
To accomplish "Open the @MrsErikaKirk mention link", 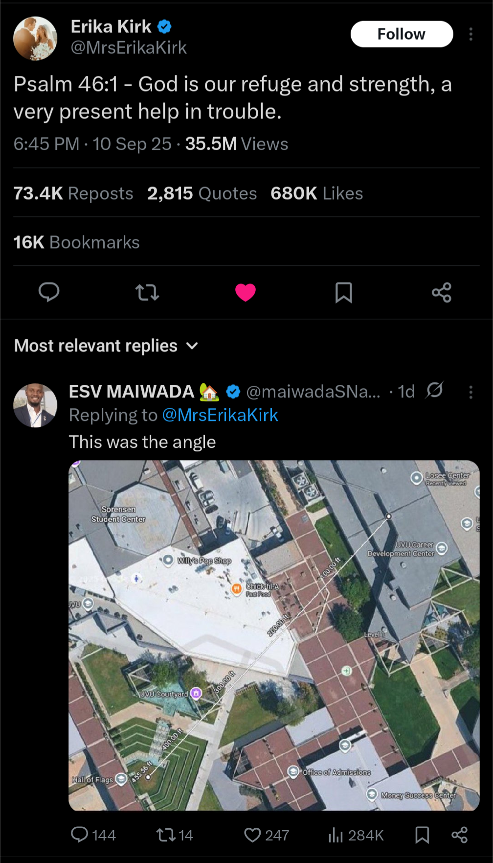I will tap(220, 415).
